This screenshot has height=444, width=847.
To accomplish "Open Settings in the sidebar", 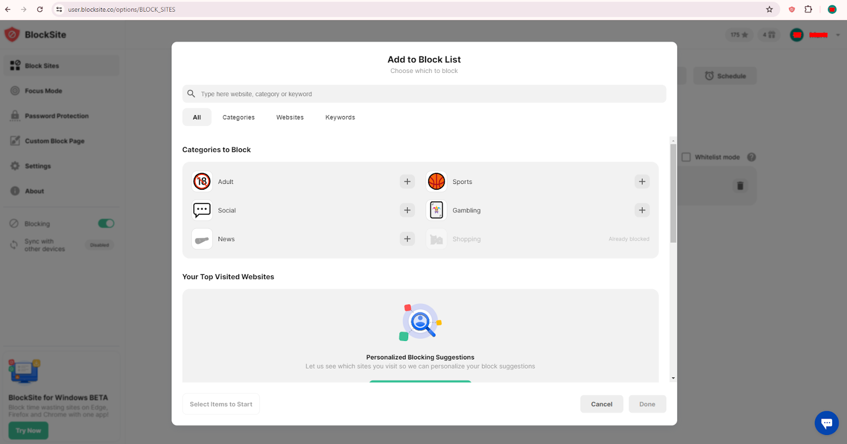I will pos(62,166).
